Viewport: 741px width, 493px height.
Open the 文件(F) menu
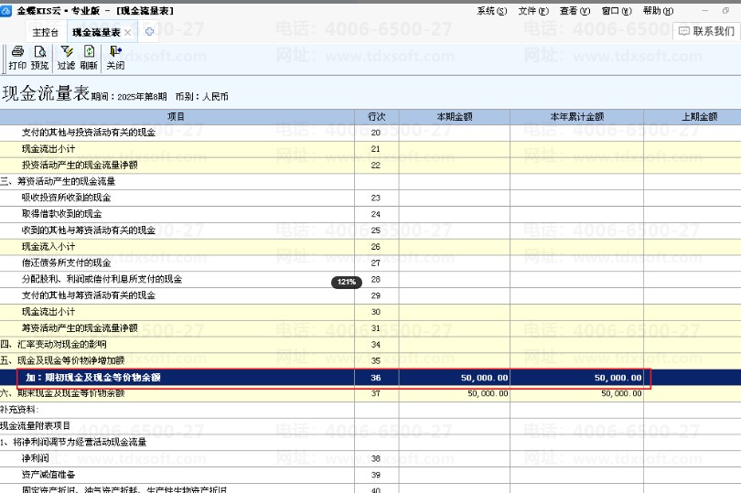click(x=533, y=10)
